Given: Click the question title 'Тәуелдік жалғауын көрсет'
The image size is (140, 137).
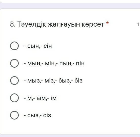Looking at the screenshot, I should [x=61, y=24].
